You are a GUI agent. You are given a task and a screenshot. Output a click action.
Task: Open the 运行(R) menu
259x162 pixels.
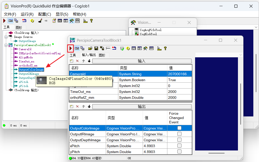(x=27, y=14)
